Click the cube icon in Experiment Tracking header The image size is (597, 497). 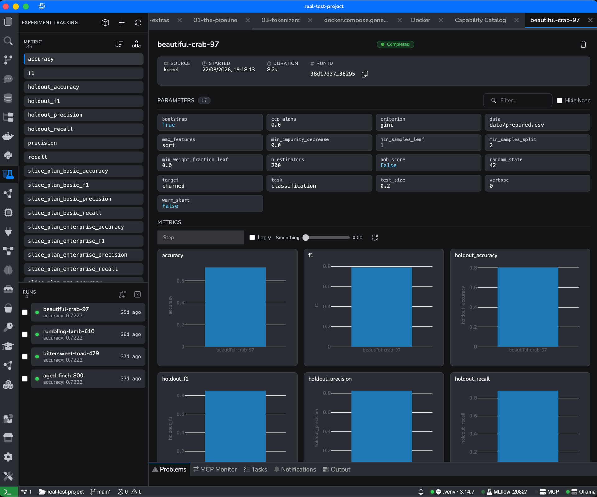(105, 22)
